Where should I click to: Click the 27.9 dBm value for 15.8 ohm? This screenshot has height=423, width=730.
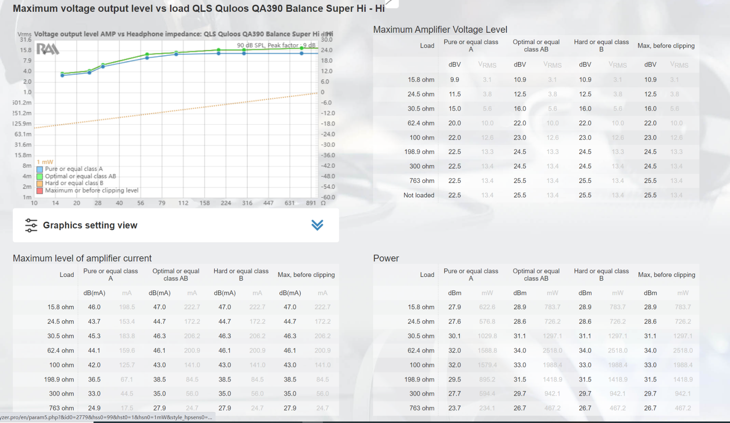(x=454, y=307)
